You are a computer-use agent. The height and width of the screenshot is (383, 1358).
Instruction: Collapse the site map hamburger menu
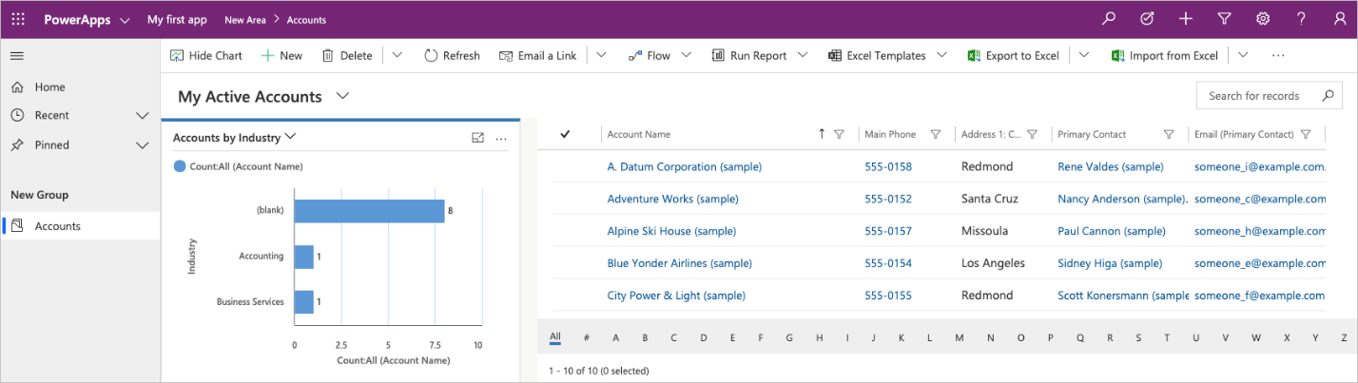(x=17, y=56)
